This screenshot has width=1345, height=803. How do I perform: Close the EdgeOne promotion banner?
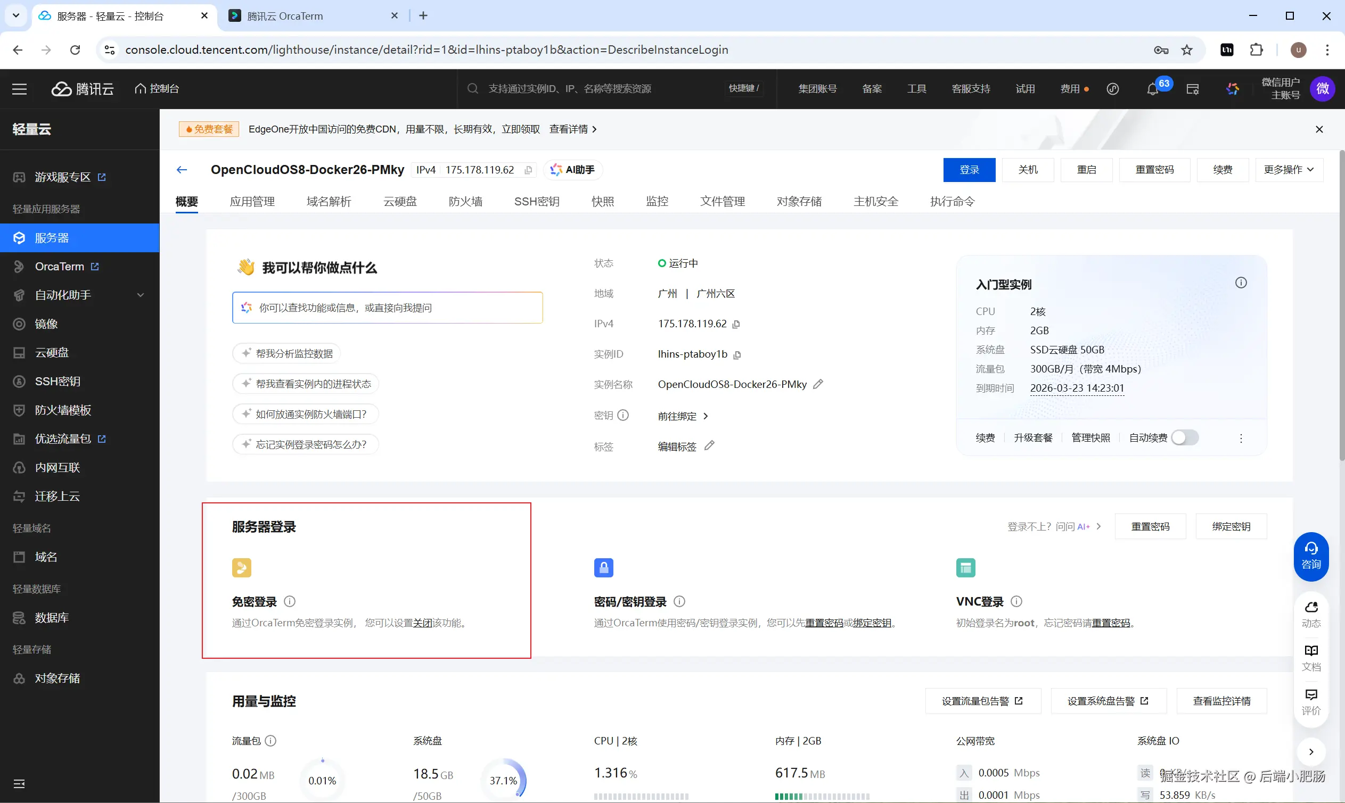[1319, 129]
